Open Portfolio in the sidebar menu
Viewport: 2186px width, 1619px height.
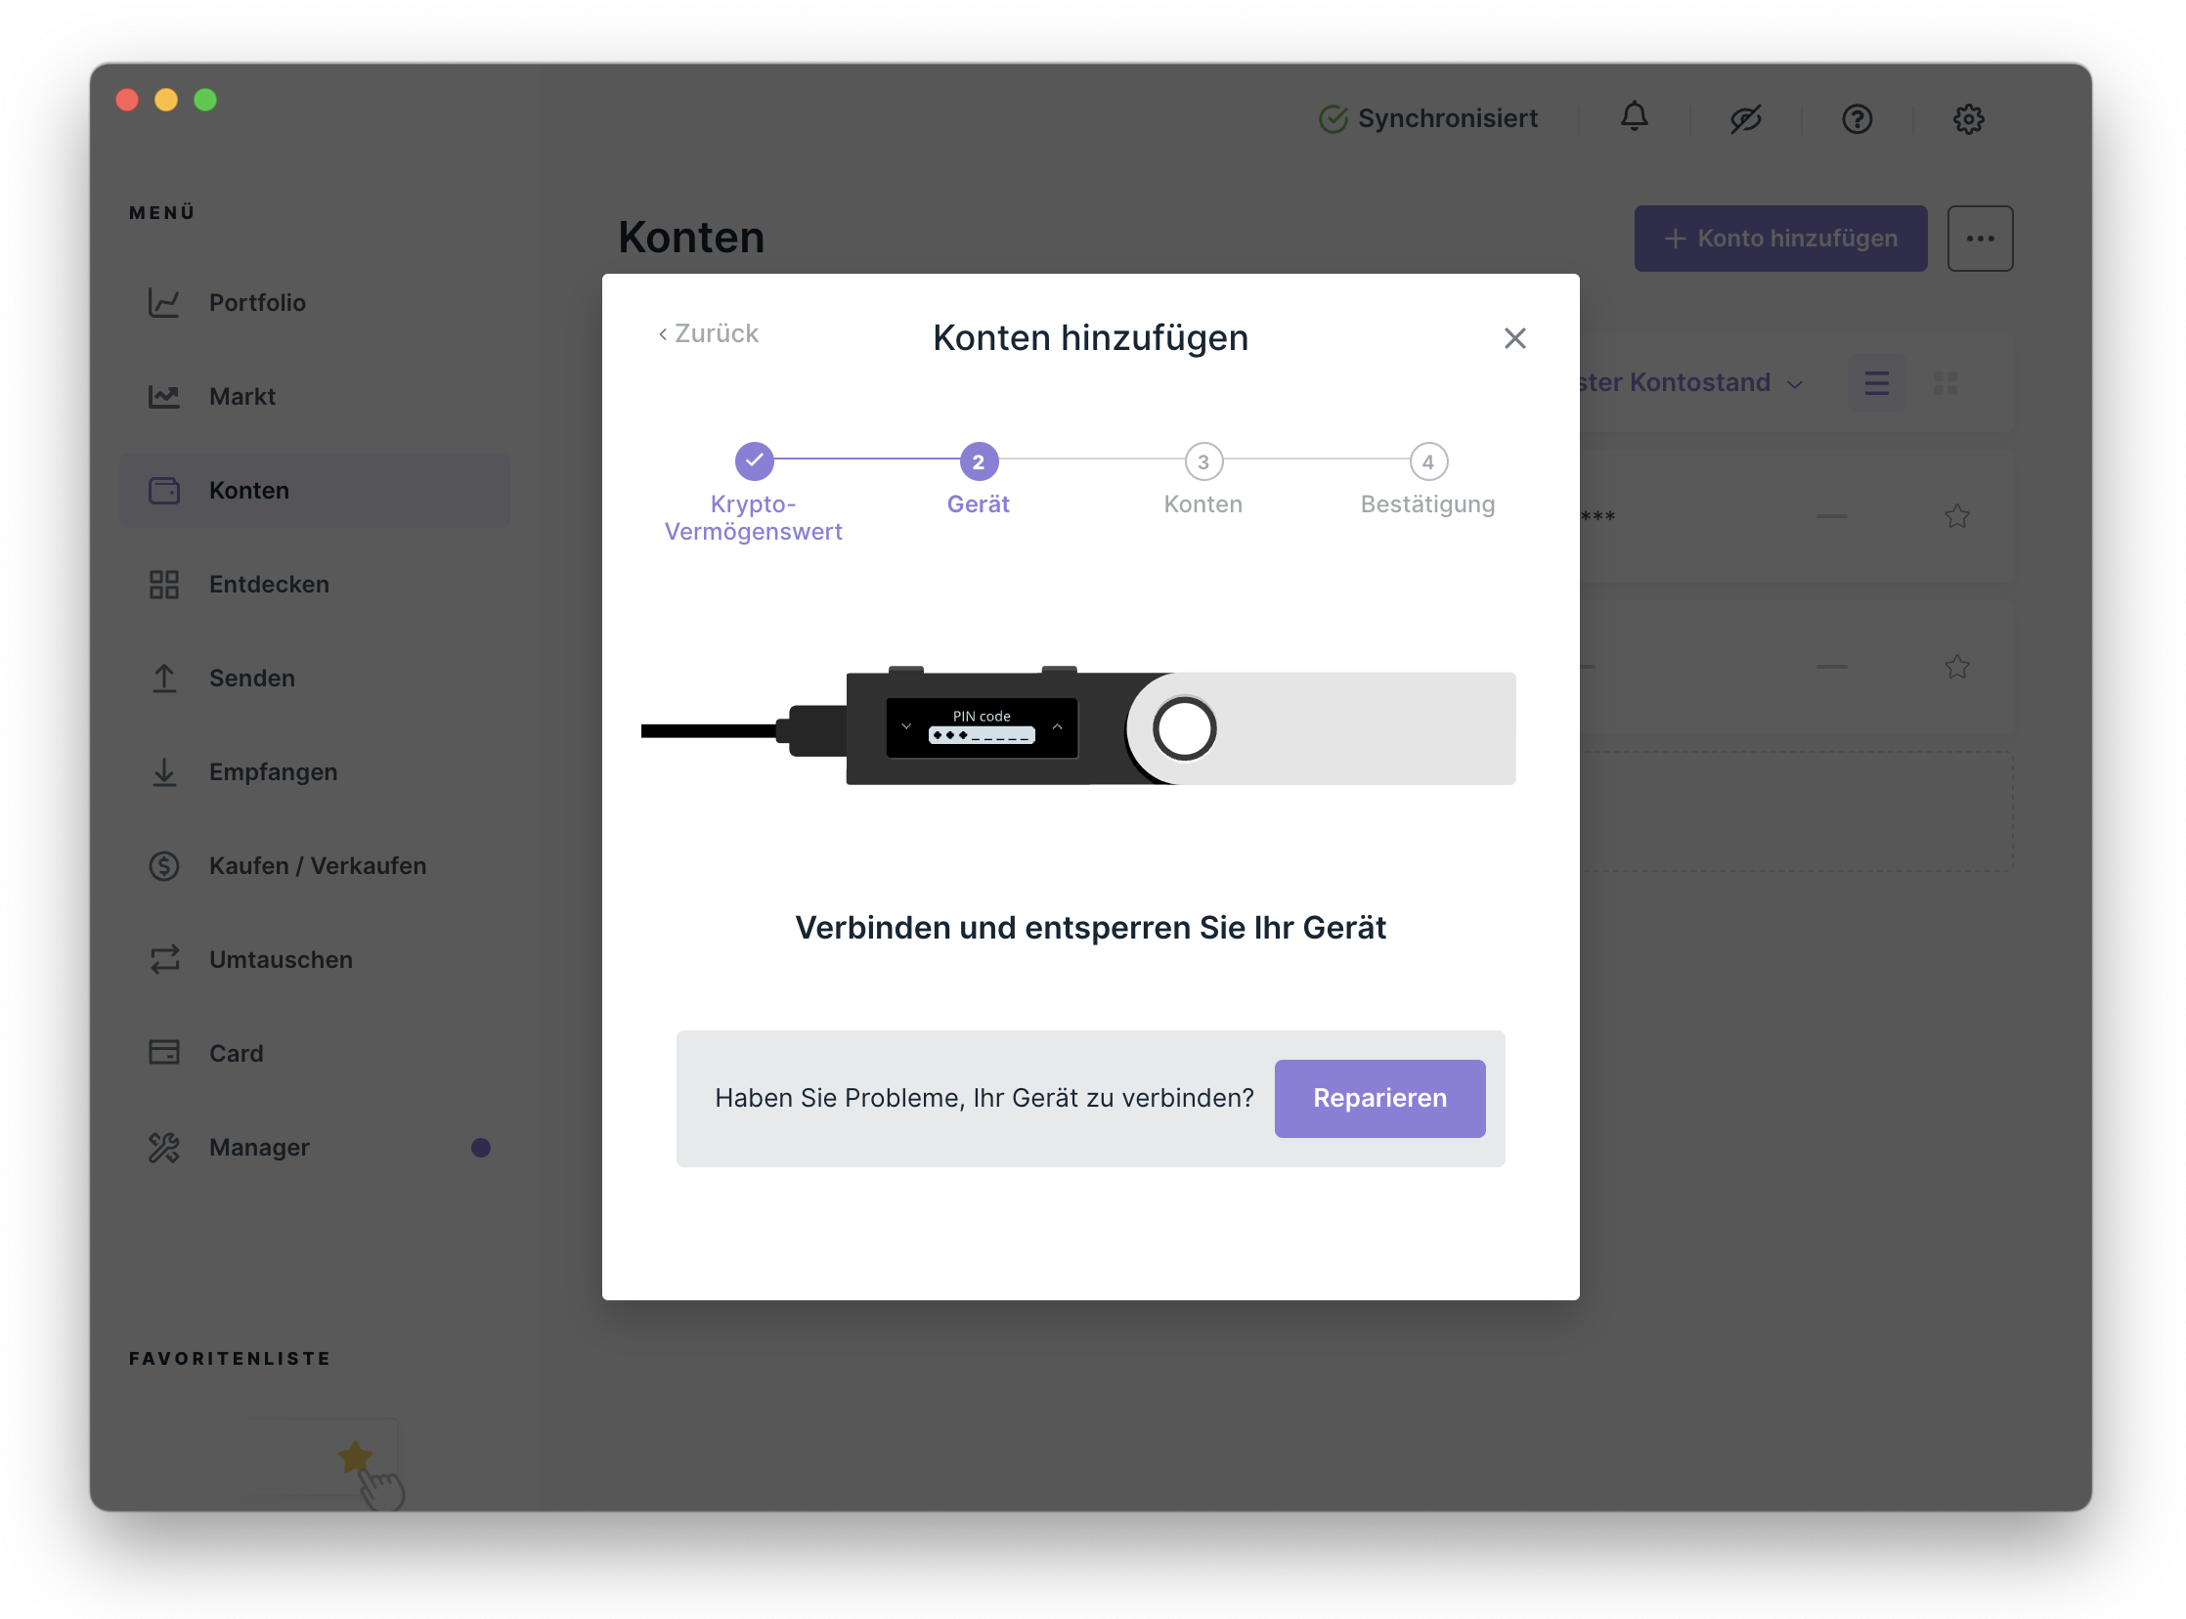(257, 303)
